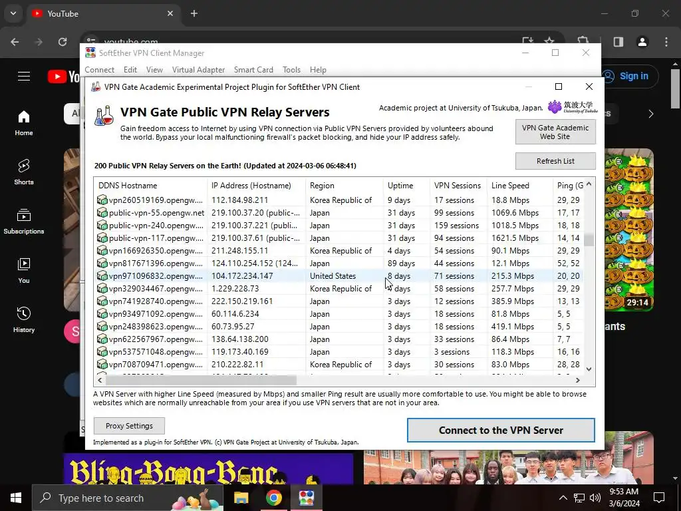Sort list by VPN Sessions column
Screen dimensions: 681x511
(458, 186)
